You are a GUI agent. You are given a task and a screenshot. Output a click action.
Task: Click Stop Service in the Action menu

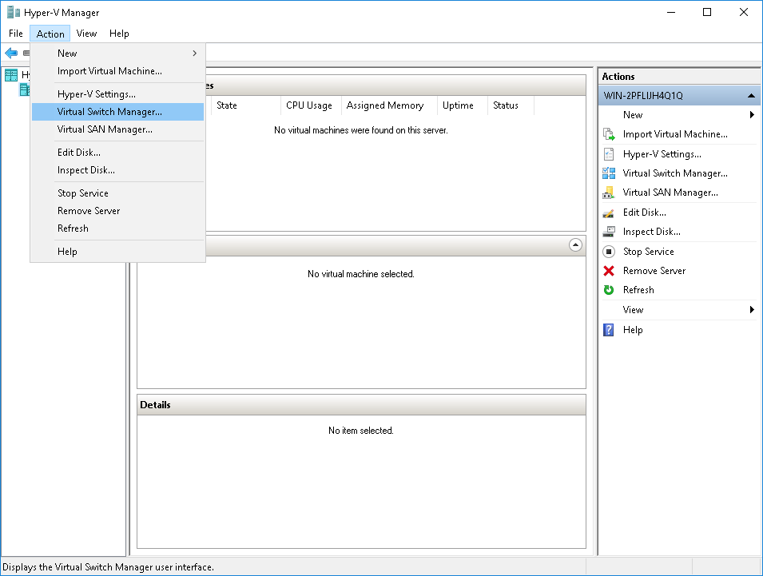click(x=83, y=193)
